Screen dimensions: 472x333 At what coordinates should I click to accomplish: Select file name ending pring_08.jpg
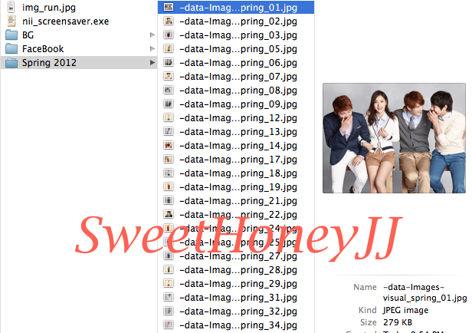pos(238,91)
